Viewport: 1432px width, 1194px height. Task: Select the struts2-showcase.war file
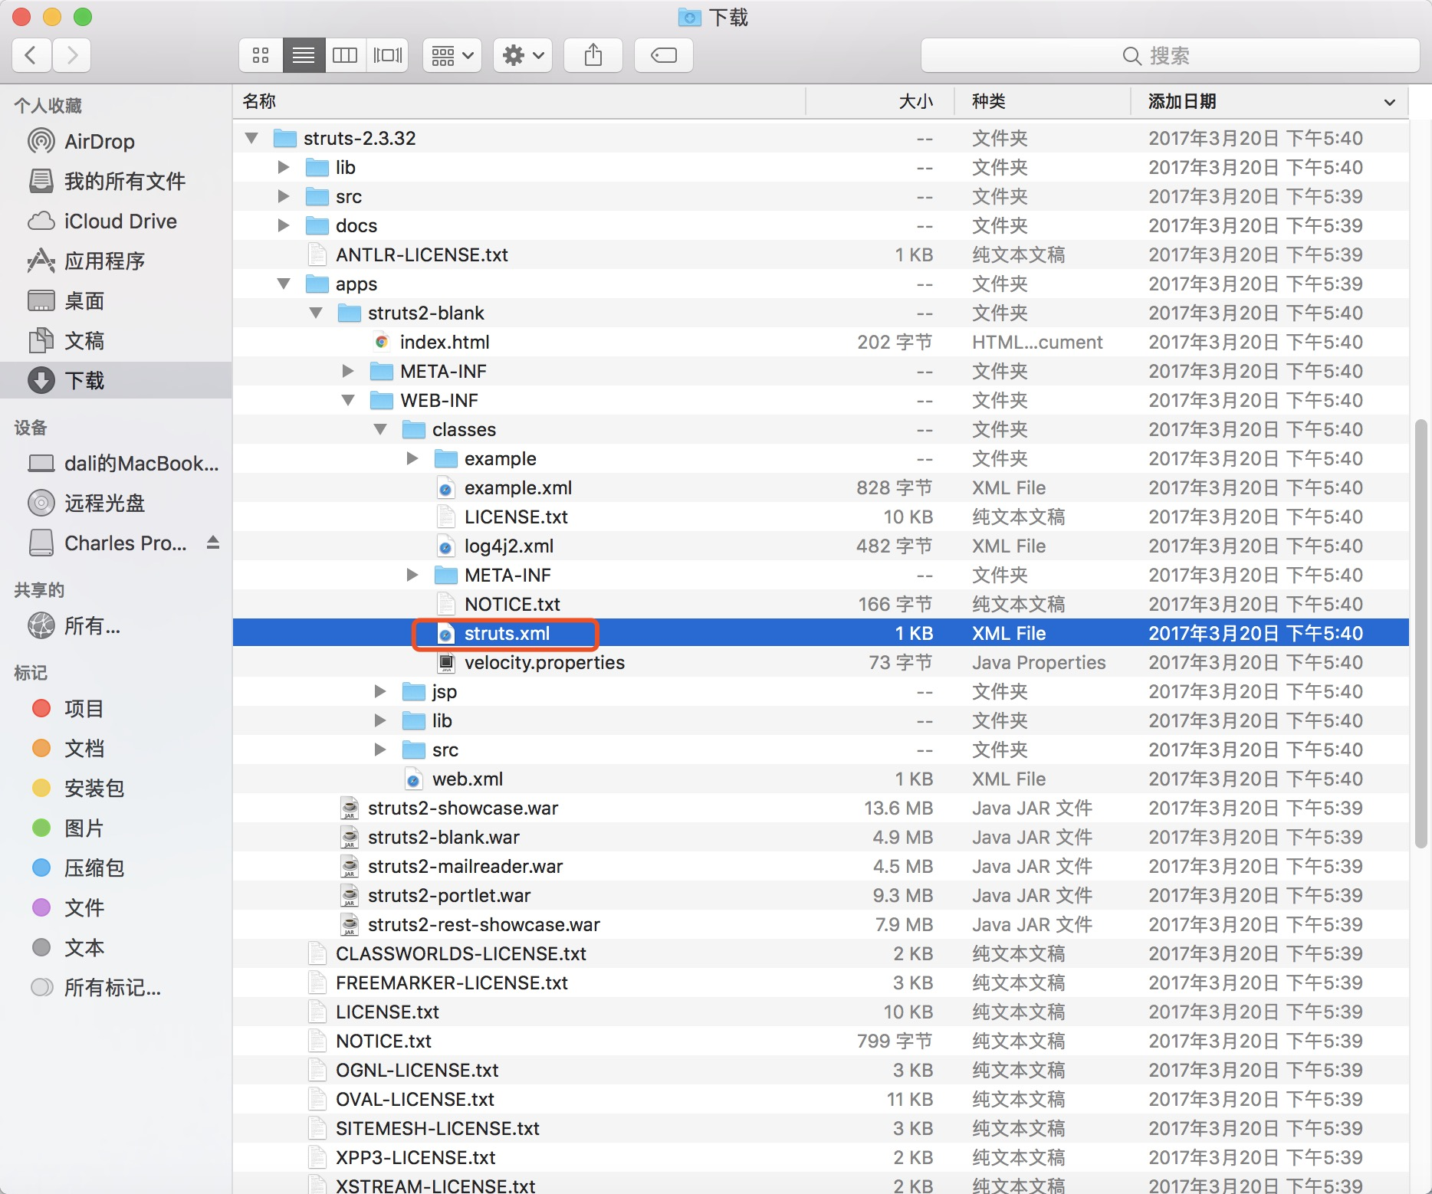point(820,809)
